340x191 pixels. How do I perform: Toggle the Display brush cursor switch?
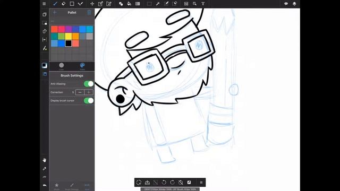tap(89, 100)
